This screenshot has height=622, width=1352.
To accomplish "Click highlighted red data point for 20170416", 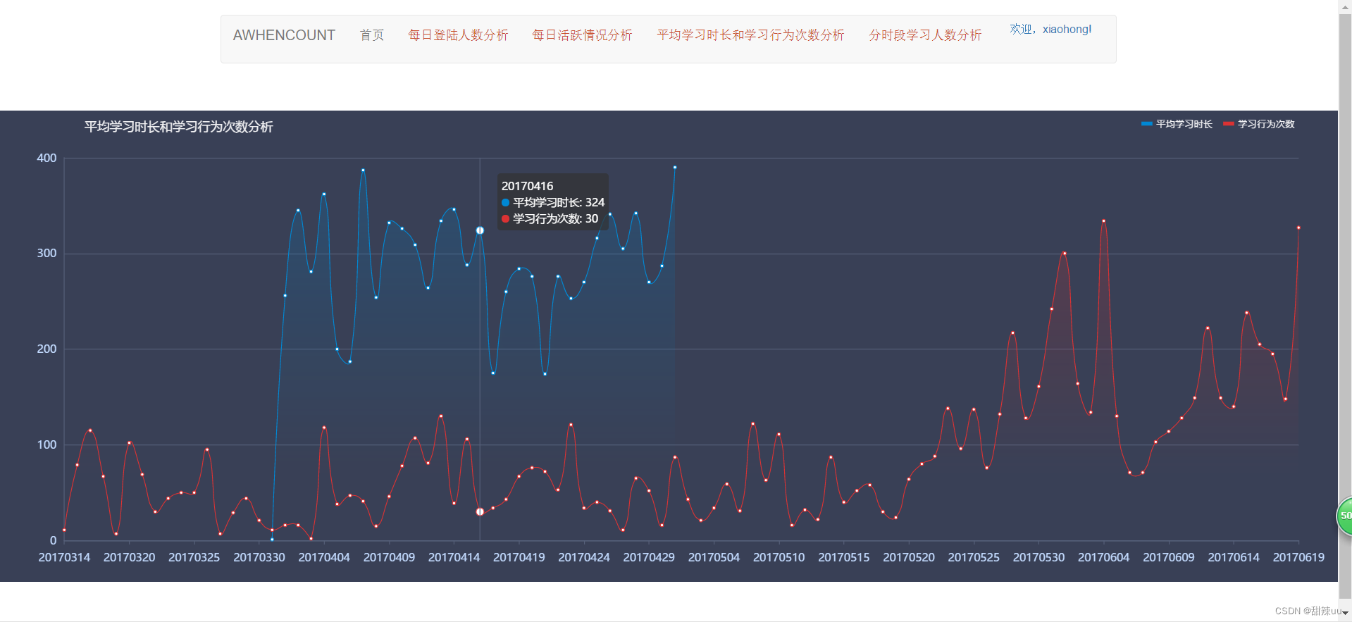I will coord(480,511).
